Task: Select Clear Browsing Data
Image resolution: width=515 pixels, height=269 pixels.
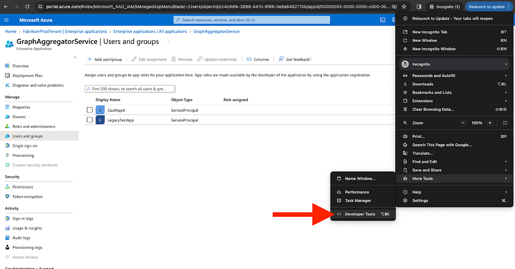Action: pyautogui.click(x=455, y=110)
